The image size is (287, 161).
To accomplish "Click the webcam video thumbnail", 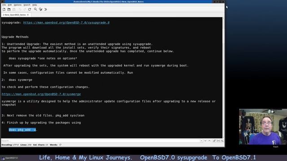I will pos(263,127).
